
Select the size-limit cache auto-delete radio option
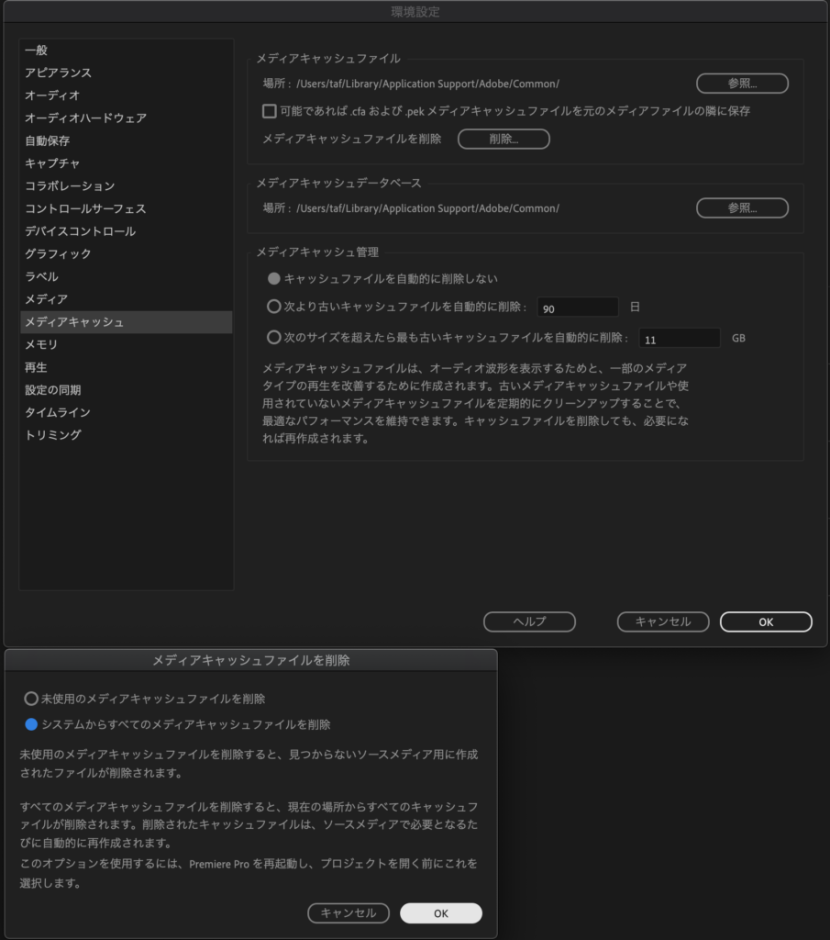273,337
